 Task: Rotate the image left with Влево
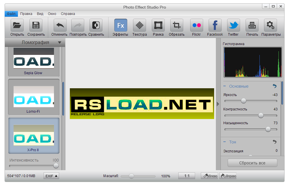[210, 176]
